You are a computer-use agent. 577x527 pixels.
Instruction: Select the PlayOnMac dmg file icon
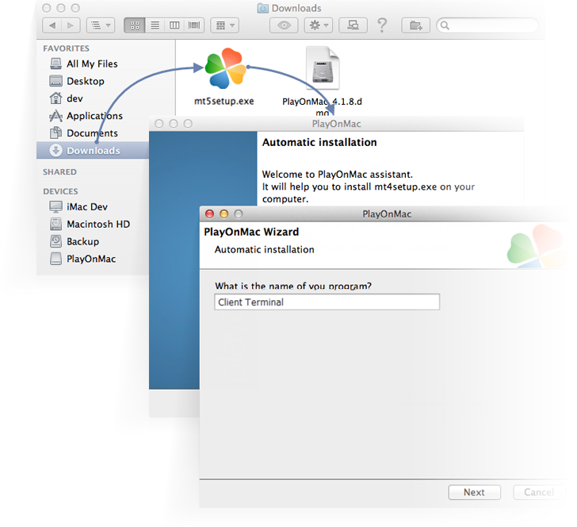tap(323, 67)
